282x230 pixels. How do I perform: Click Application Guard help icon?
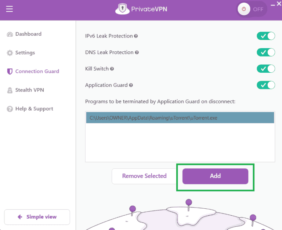coord(131,85)
